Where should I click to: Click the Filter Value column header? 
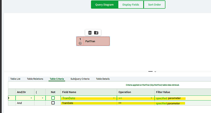[x=183, y=92]
